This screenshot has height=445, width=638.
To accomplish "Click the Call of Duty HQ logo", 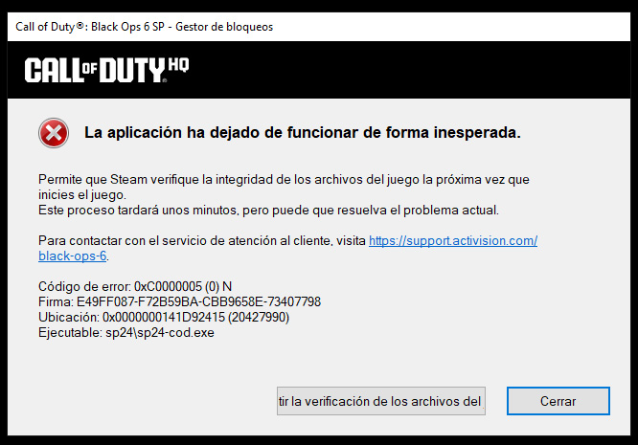I will coord(106,70).
